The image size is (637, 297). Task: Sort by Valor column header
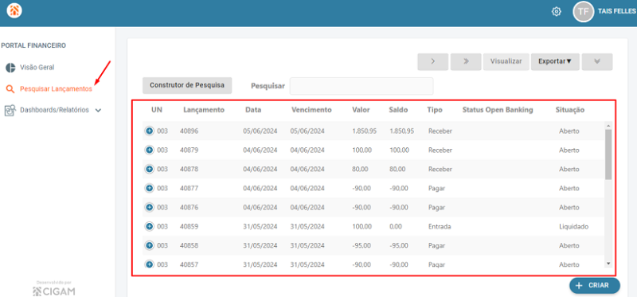pyautogui.click(x=361, y=110)
